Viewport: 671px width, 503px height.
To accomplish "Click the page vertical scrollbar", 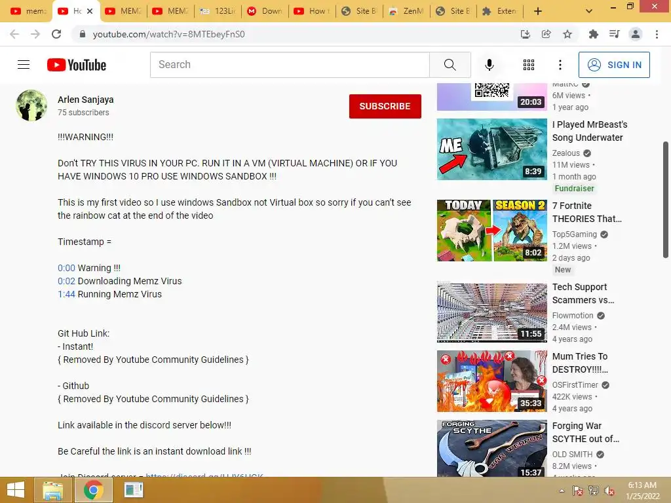I will (666, 200).
